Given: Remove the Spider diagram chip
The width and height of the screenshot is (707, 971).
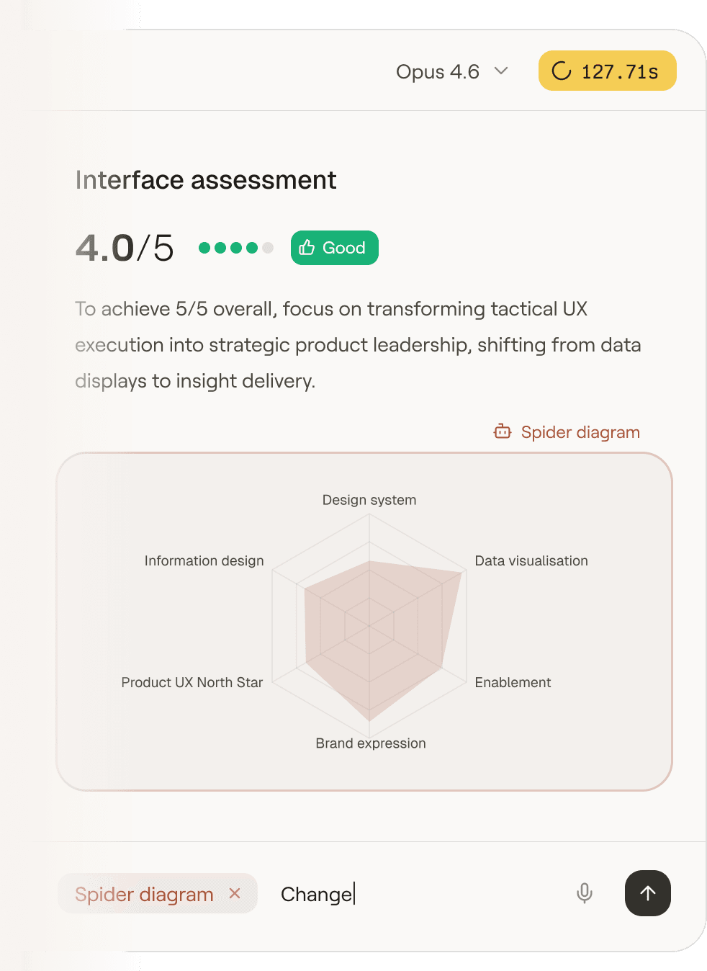Looking at the screenshot, I should pos(235,893).
